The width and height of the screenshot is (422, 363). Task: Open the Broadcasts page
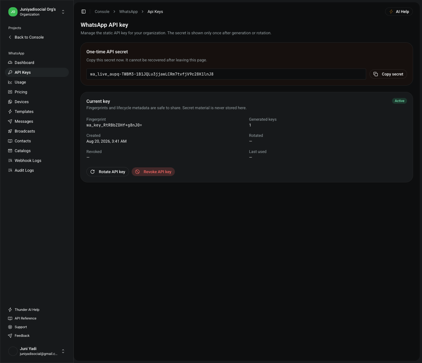pyautogui.click(x=37, y=131)
